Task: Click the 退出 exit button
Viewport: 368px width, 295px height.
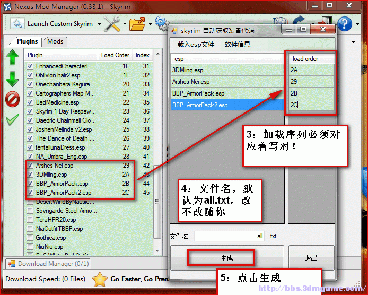Action: click(x=311, y=258)
